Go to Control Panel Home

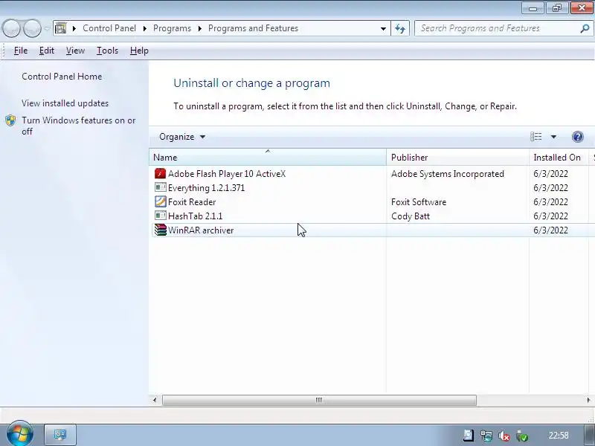coord(62,77)
